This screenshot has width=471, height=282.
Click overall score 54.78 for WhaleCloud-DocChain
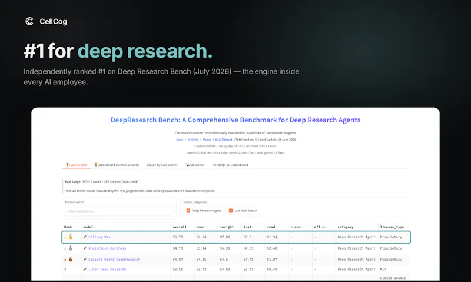pyautogui.click(x=178, y=248)
